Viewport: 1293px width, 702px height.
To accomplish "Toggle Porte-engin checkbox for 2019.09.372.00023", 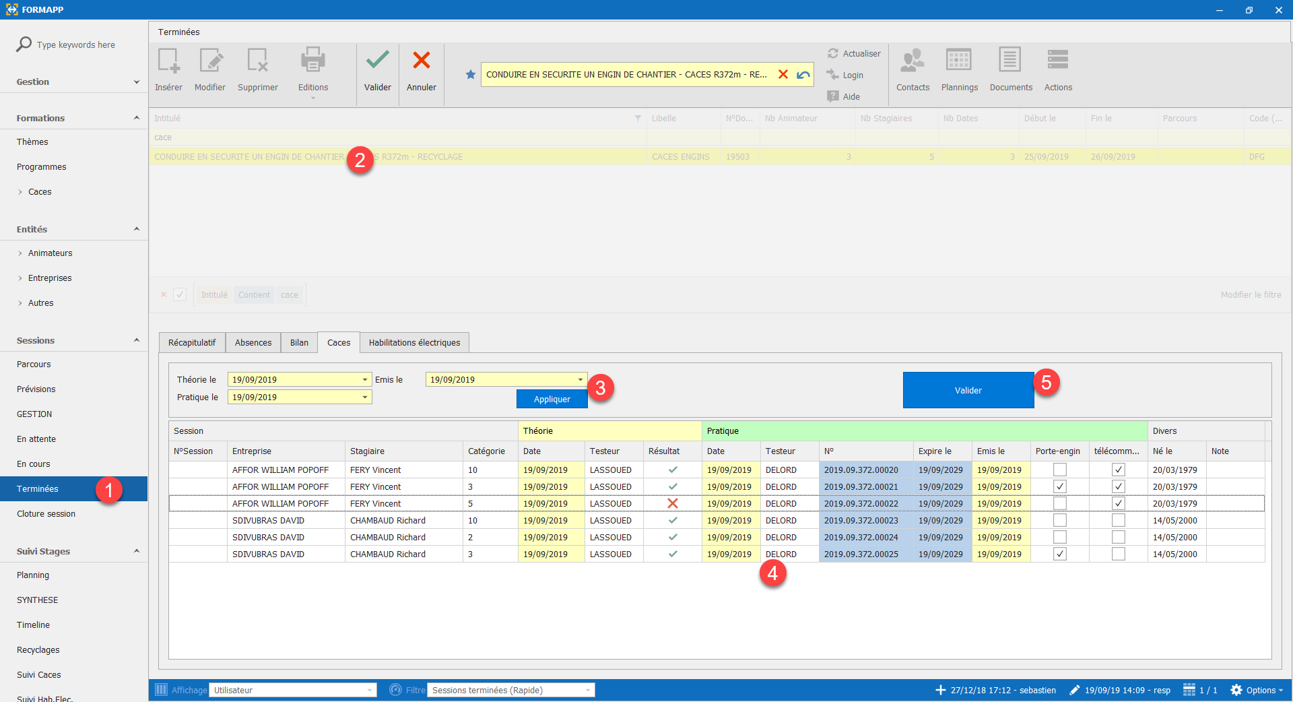I will pyautogui.click(x=1060, y=520).
